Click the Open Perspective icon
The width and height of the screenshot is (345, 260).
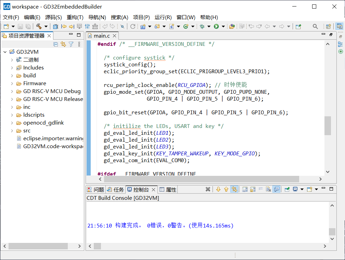(x=328, y=26)
